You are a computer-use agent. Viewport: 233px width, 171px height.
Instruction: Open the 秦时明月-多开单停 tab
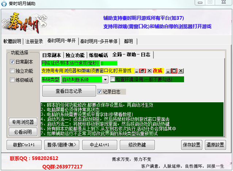(99, 41)
